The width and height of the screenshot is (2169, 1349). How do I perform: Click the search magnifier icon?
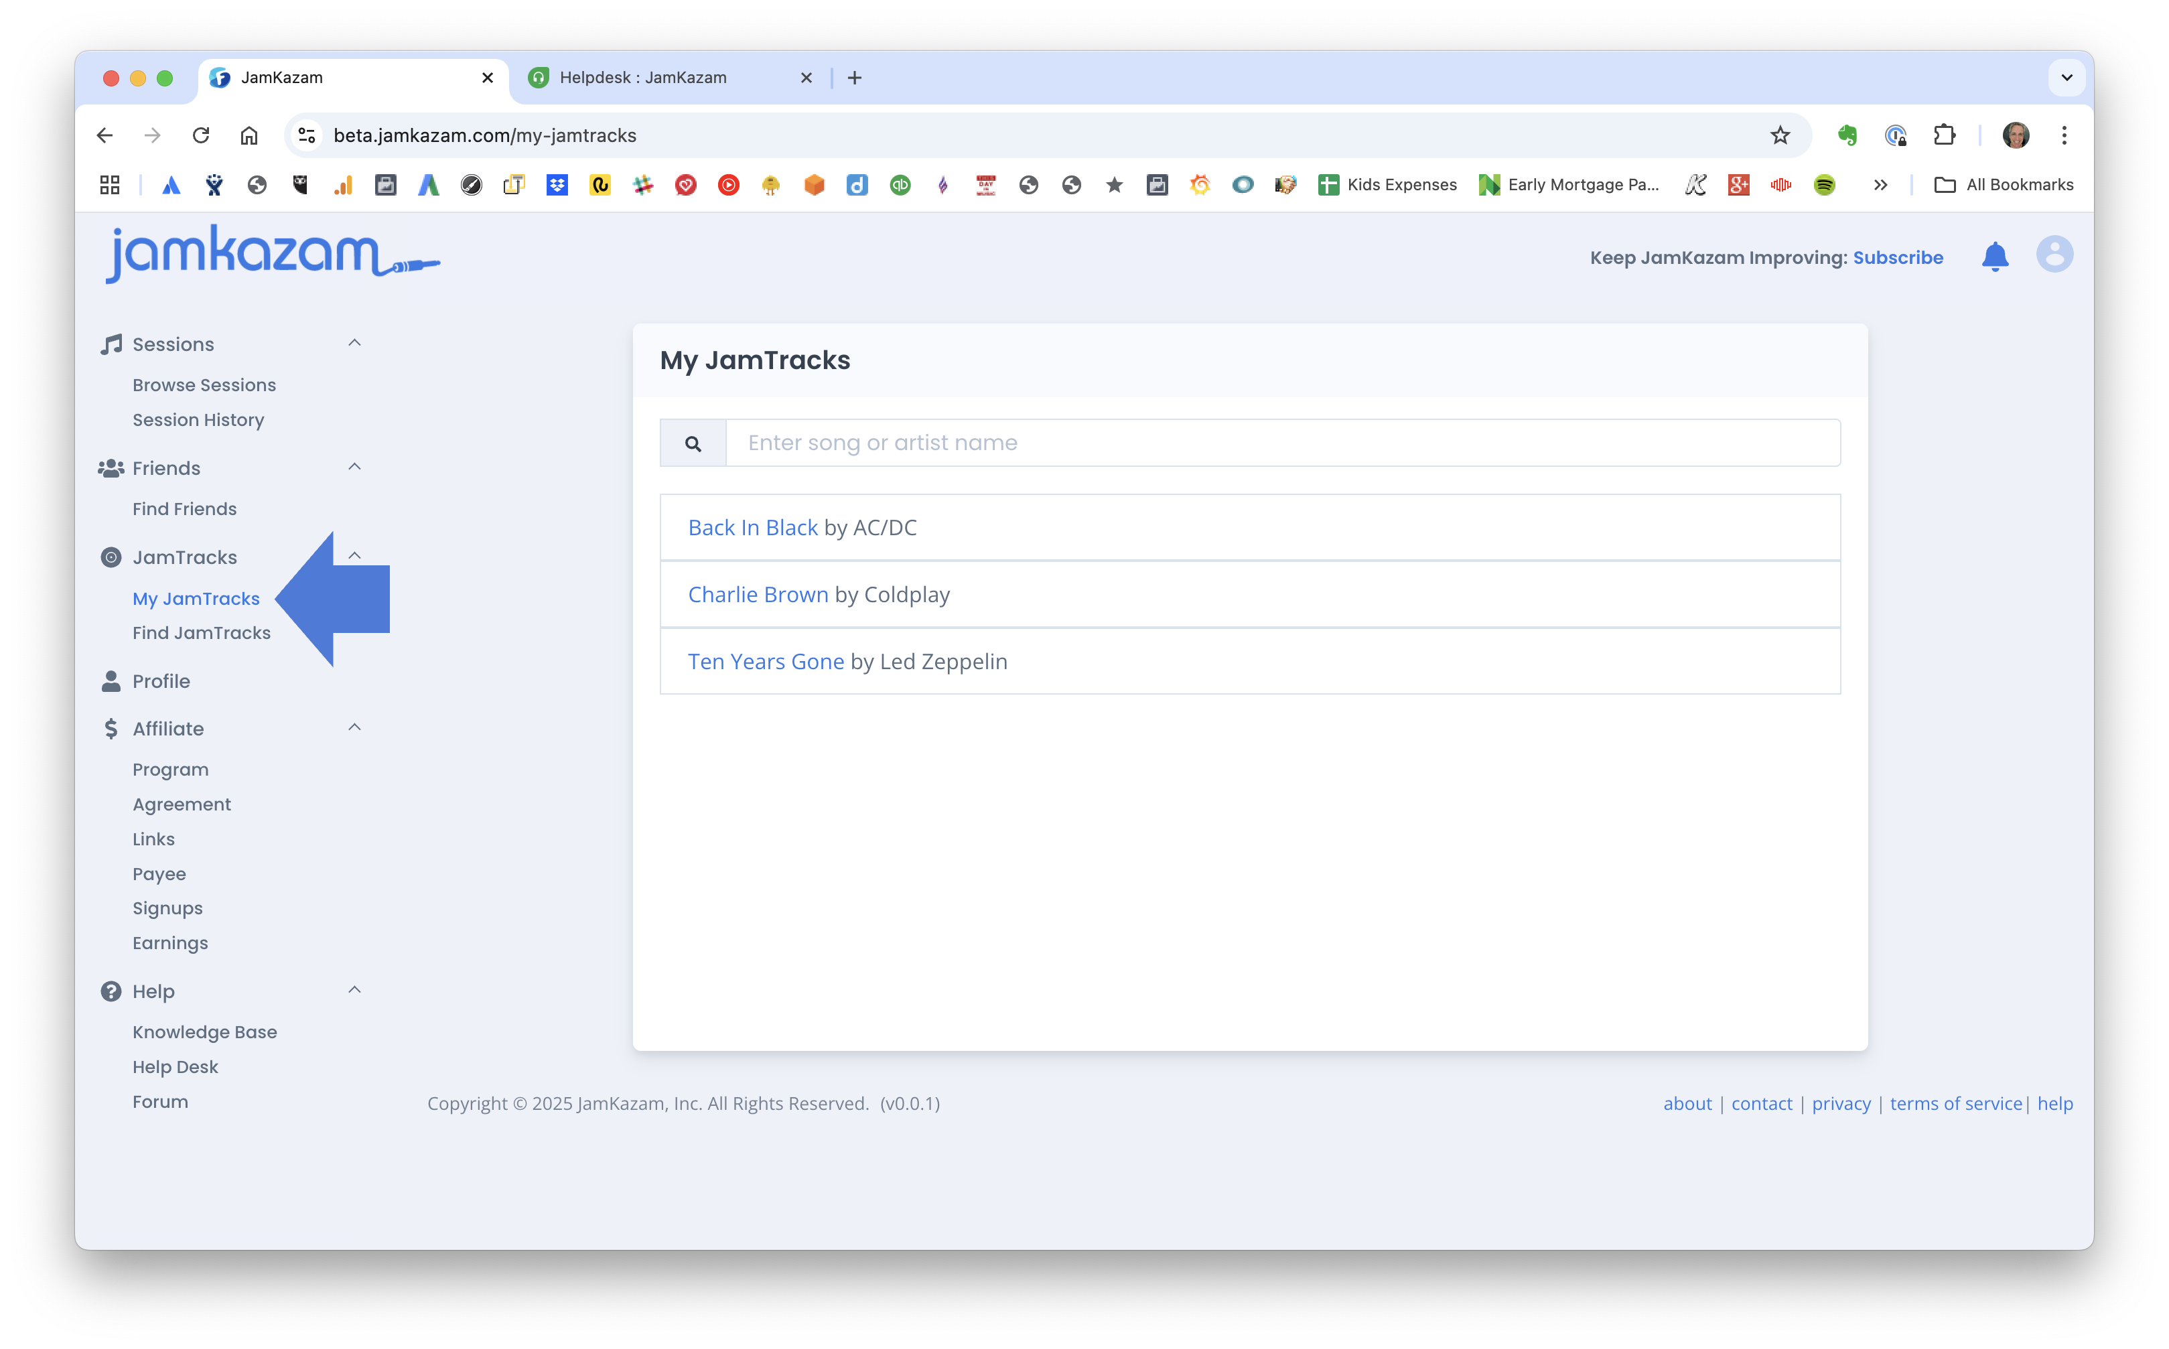(693, 443)
